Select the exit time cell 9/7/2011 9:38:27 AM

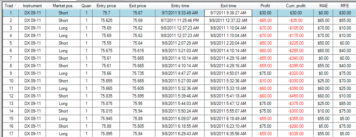228,13
